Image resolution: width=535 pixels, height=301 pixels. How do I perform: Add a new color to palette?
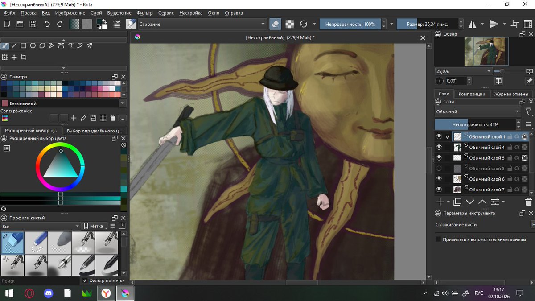[x=74, y=118]
